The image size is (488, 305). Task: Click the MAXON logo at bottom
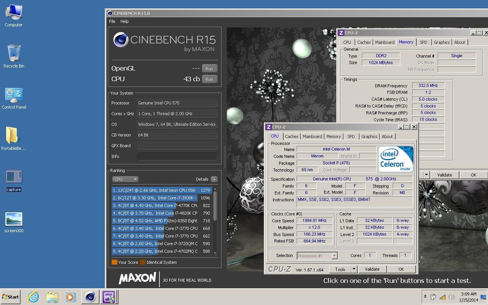pyautogui.click(x=137, y=278)
